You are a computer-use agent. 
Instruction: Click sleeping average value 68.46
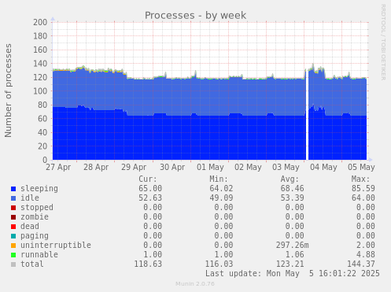pyautogui.click(x=292, y=189)
